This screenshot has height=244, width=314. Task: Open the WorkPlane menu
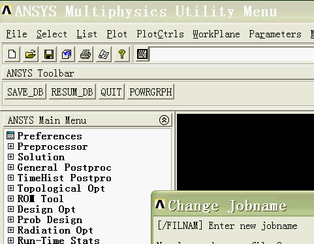[x=216, y=34]
